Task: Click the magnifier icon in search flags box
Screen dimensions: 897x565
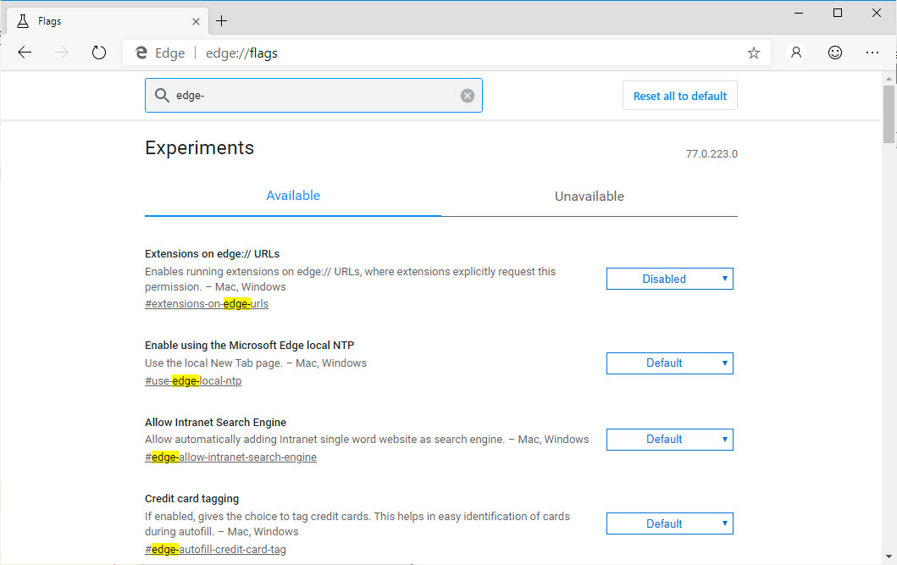Action: tap(162, 96)
